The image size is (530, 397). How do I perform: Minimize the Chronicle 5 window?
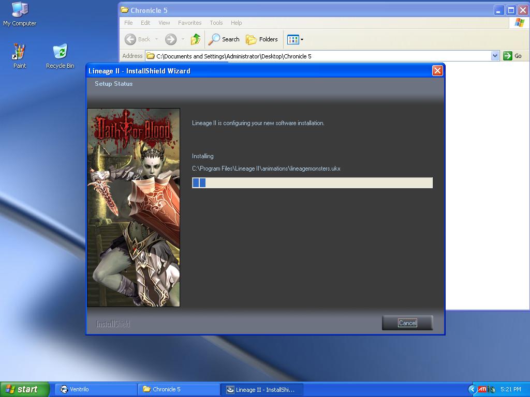coord(498,10)
